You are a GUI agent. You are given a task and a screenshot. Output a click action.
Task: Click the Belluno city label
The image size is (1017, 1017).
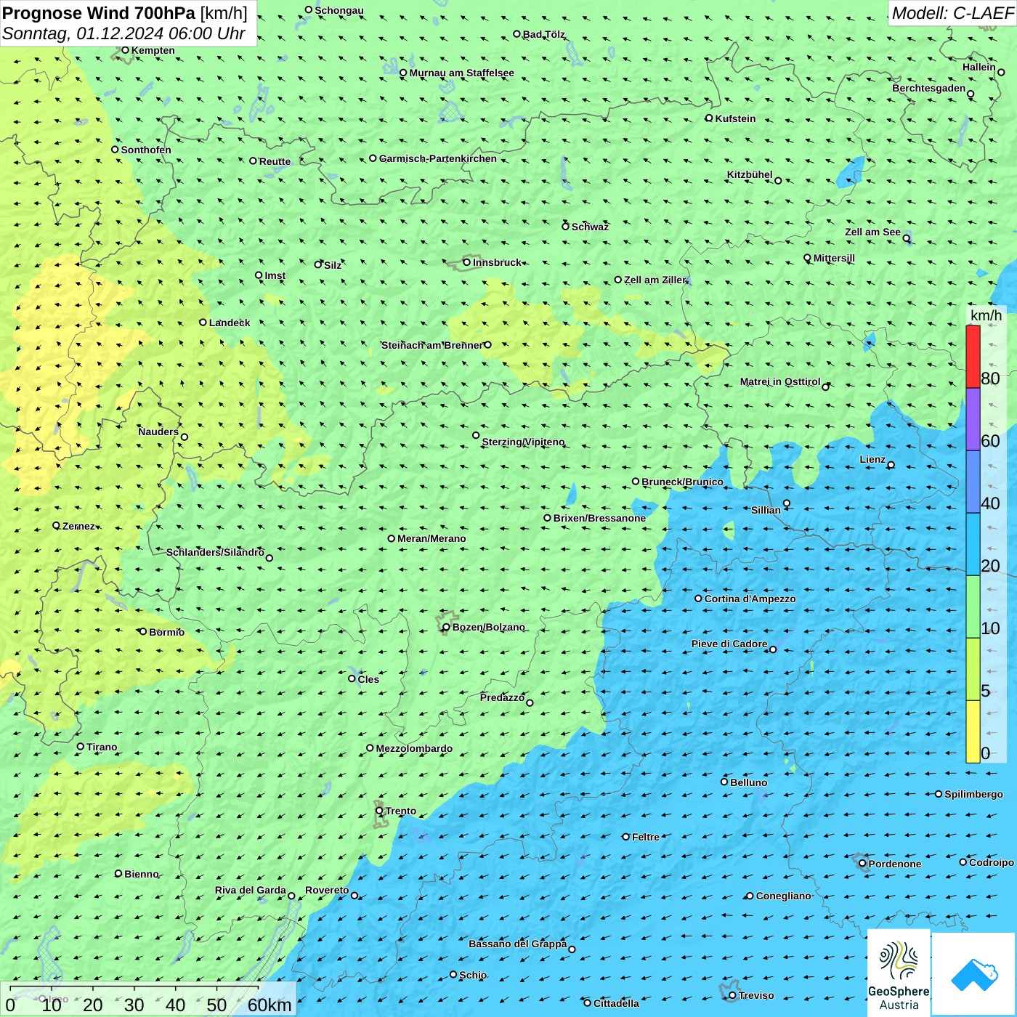(748, 782)
